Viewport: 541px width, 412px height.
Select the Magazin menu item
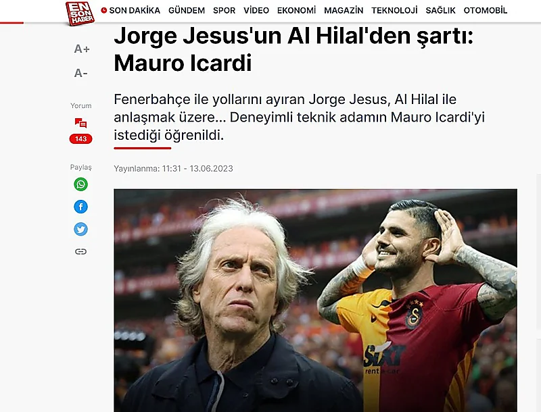(344, 11)
